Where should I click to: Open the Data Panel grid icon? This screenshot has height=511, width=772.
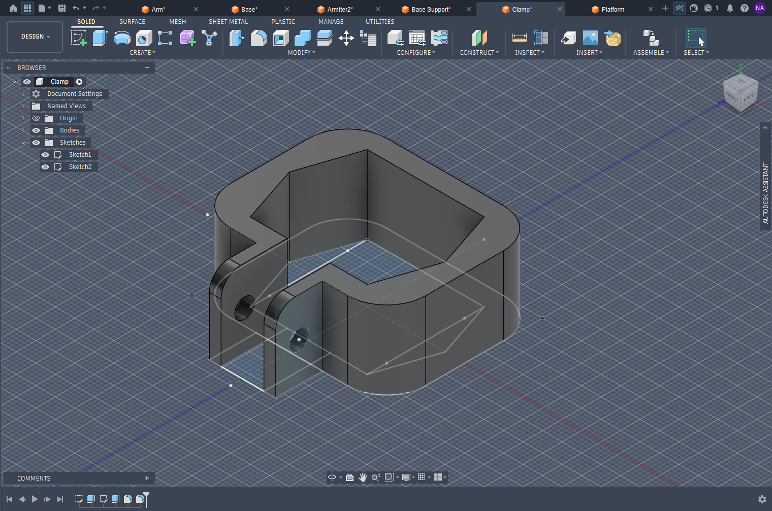point(27,8)
